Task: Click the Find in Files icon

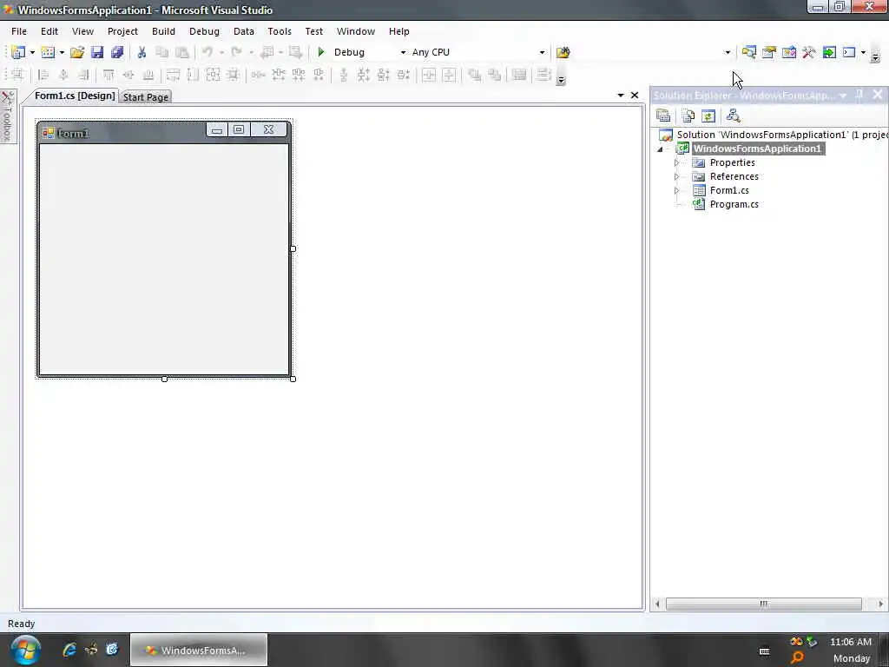Action: (x=563, y=52)
